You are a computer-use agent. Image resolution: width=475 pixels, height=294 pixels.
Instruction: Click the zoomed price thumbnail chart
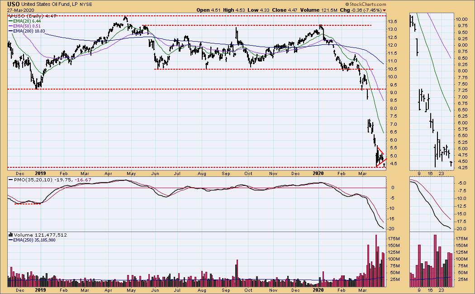click(432, 91)
